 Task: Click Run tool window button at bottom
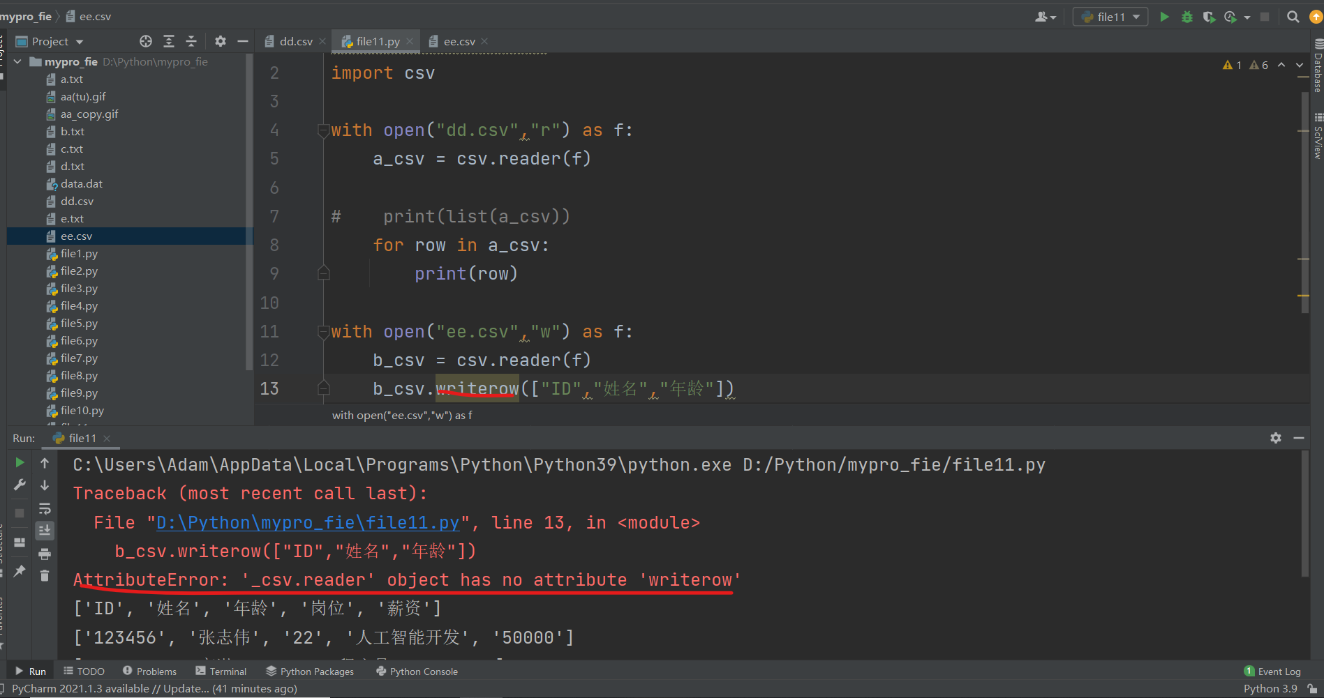coord(31,672)
